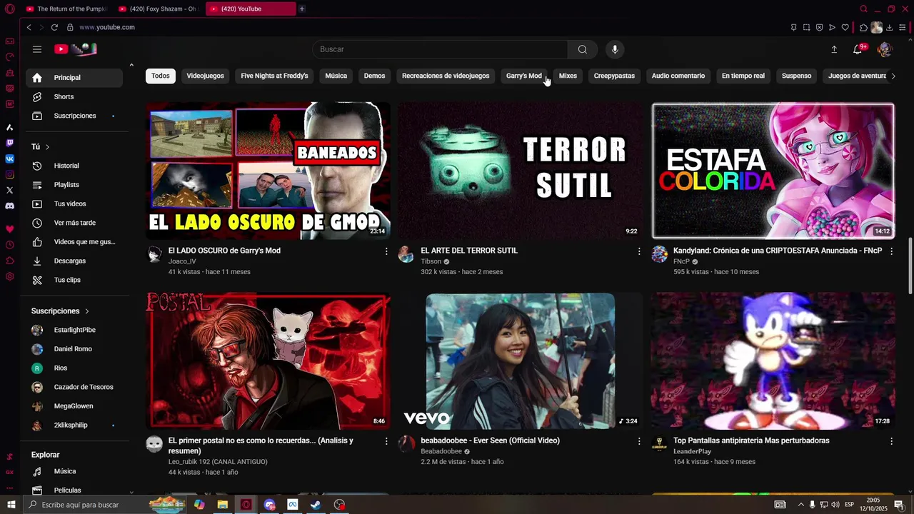Play the ESTAFA COLORIDA video thumbnail
Screen dimensions: 914x514
(x=773, y=171)
